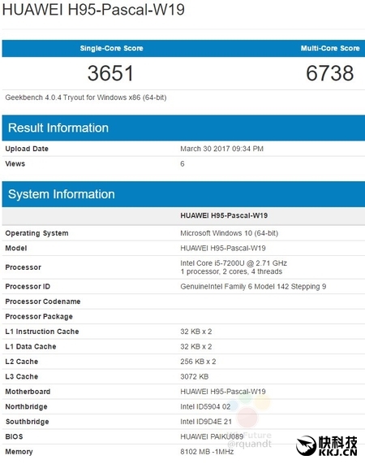Viewport: 365px width, 464px height.
Task: Click the value 256 KB x 2
Action: [x=198, y=362]
